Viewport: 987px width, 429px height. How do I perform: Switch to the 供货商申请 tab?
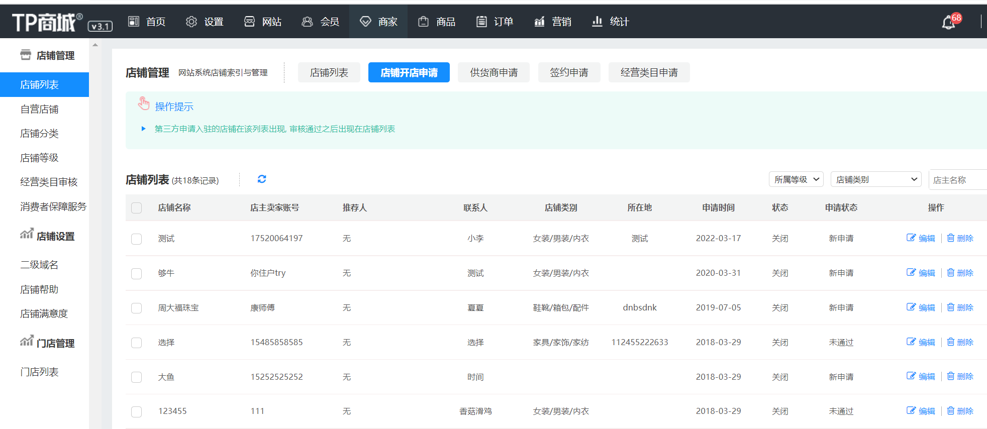click(493, 72)
